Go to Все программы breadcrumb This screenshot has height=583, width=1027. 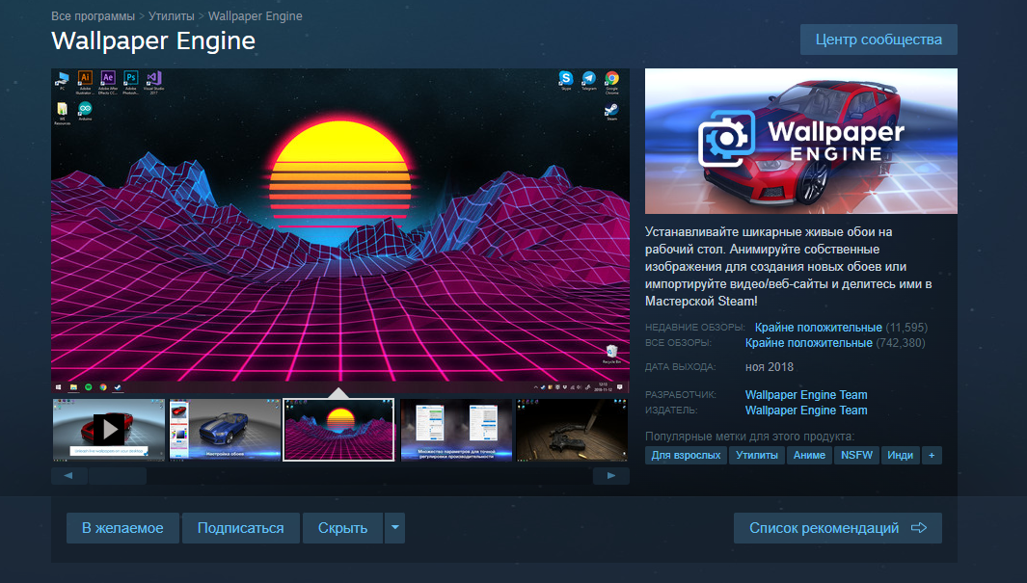tap(93, 15)
